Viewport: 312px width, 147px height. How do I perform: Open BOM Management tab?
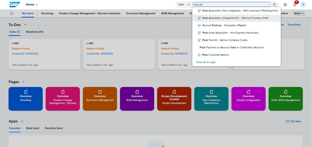tap(172, 13)
